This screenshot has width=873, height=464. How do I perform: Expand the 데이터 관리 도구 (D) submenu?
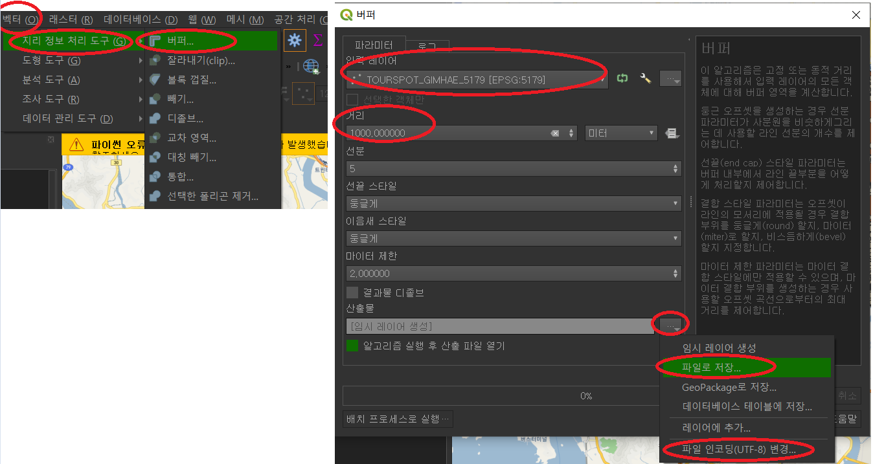(x=74, y=119)
